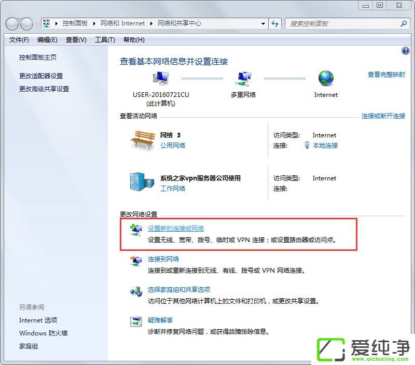Click the back navigation arrow button

(12, 24)
